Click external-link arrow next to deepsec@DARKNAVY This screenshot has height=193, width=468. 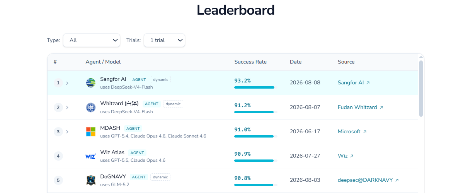coord(397,180)
